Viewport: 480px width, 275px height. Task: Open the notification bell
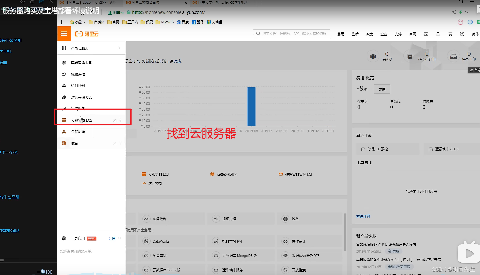click(x=438, y=34)
